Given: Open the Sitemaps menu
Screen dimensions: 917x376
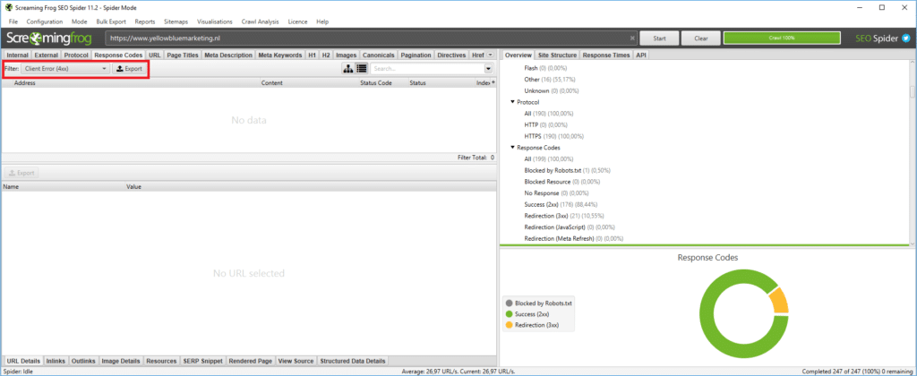Looking at the screenshot, I should pos(176,21).
